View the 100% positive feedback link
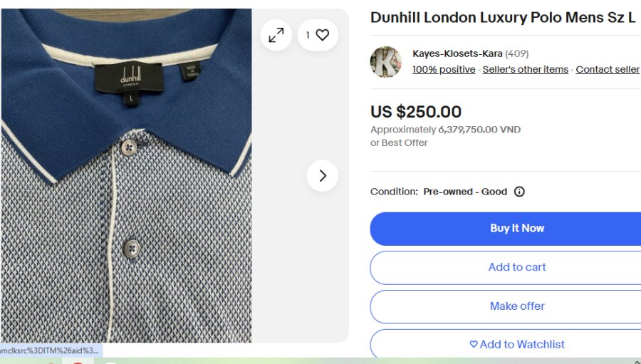This screenshot has width=641, height=364. pos(444,69)
